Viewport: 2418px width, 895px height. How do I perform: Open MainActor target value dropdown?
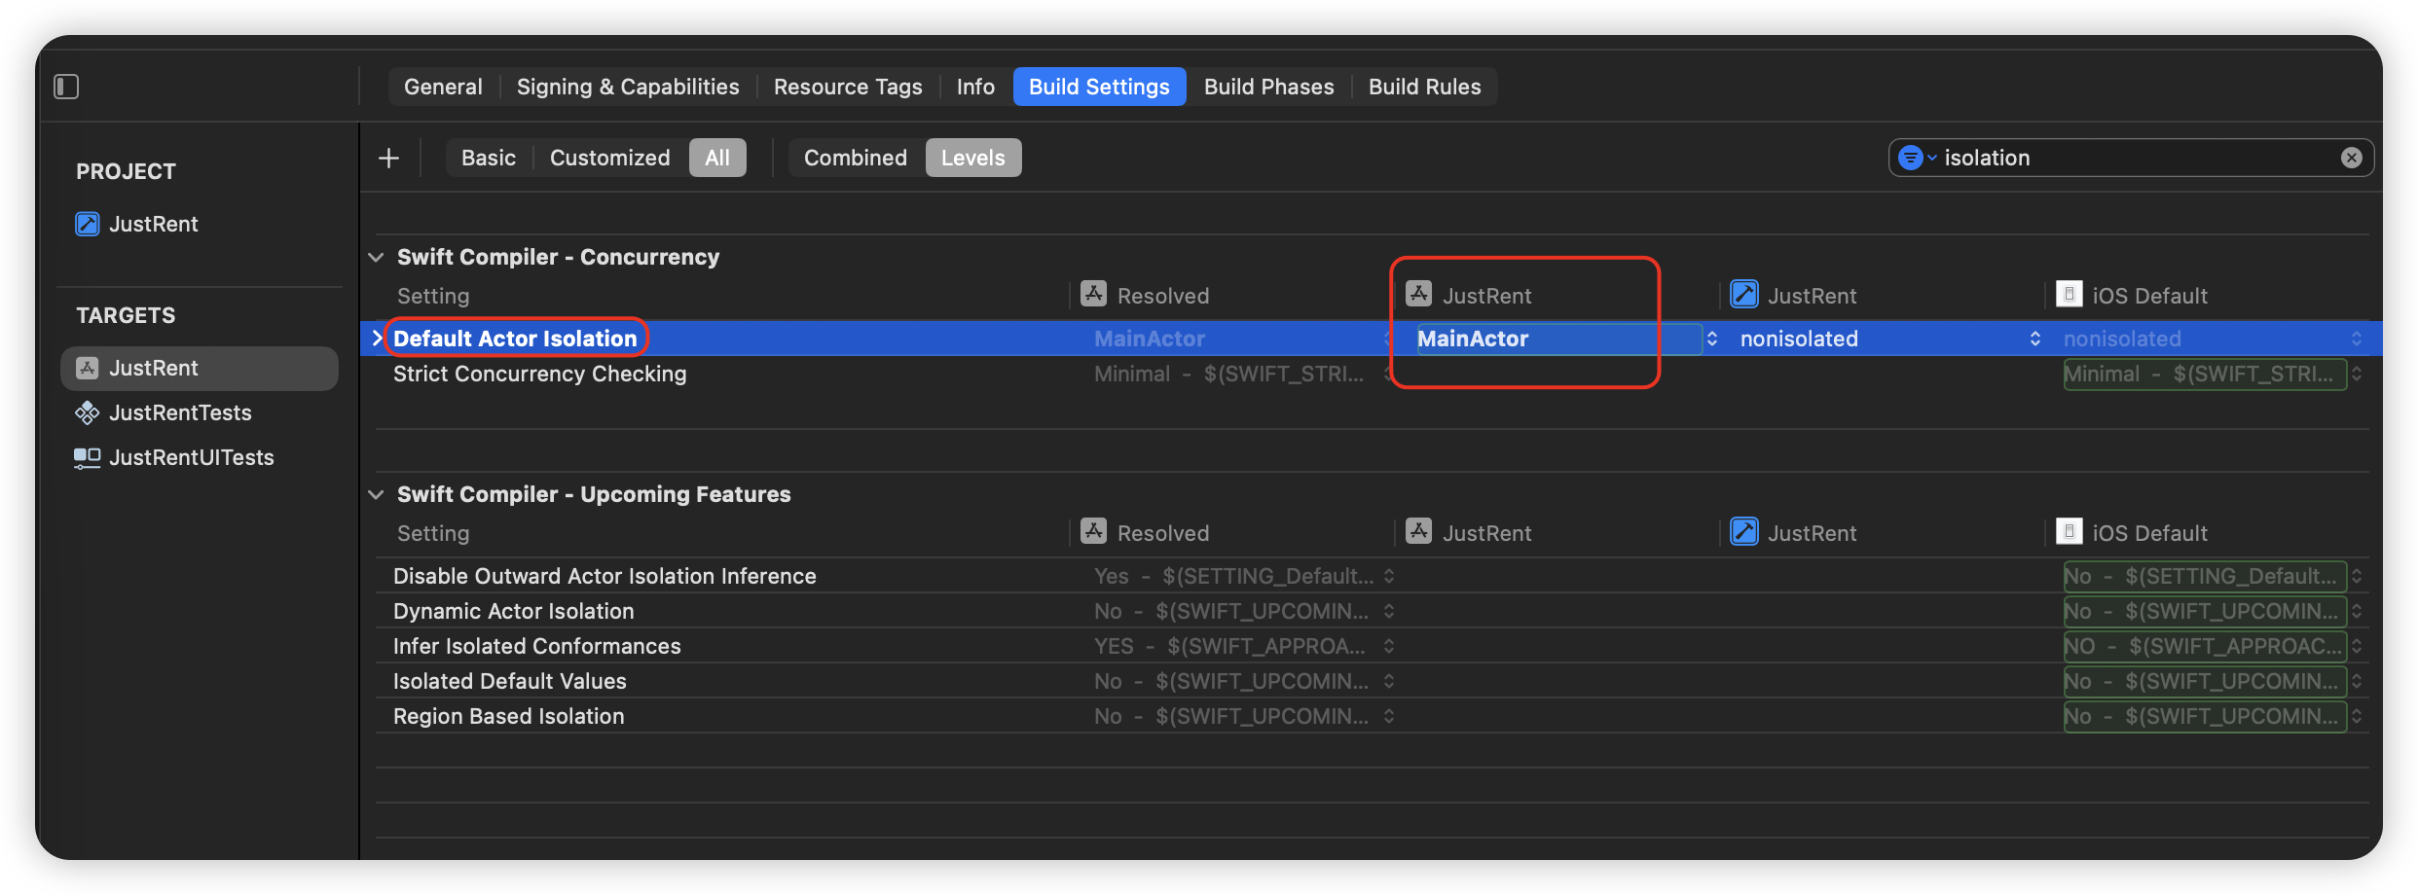(1711, 339)
